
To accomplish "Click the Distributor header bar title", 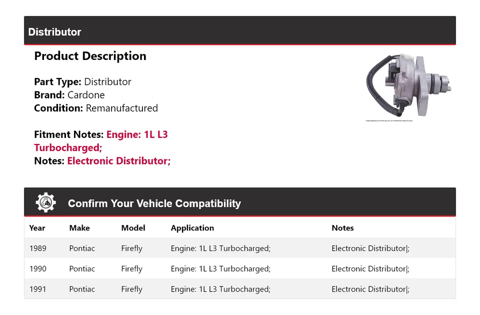I will tap(54, 32).
